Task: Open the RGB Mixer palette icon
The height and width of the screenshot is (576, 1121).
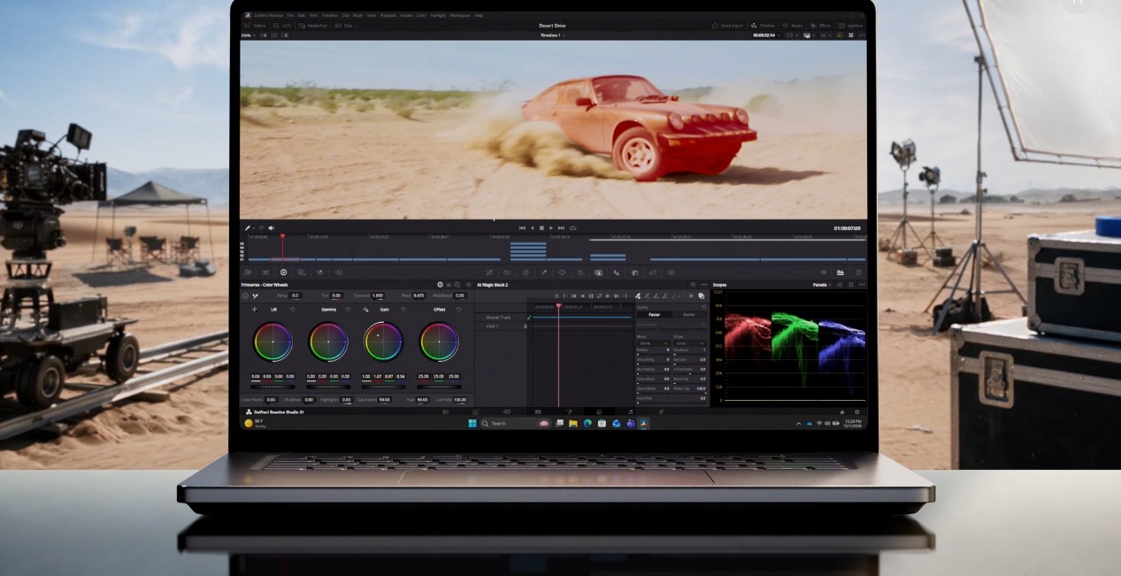Action: 319,273
